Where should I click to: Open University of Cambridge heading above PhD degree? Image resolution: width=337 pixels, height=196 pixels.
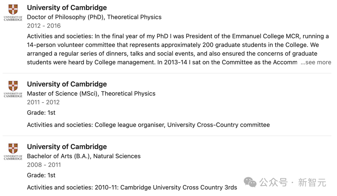[x=67, y=7]
